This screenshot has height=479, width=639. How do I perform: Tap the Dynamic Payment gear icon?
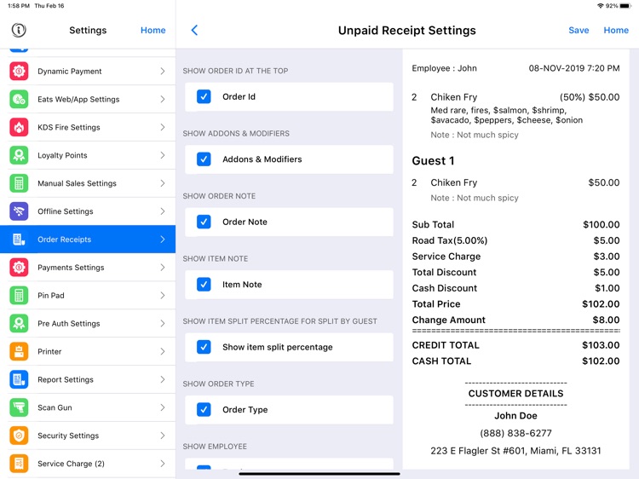tap(19, 71)
